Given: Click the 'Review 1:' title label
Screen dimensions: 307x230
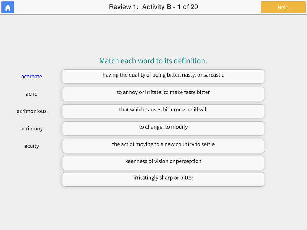Looking at the screenshot, I should [x=124, y=7].
